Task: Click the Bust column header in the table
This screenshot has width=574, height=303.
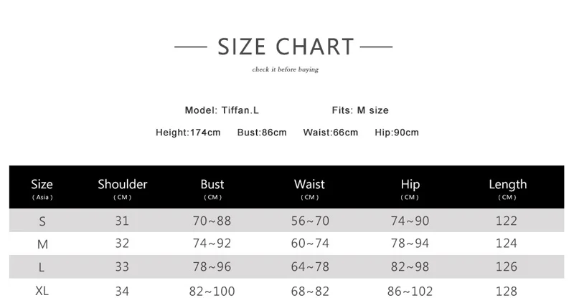Action: 212,188
